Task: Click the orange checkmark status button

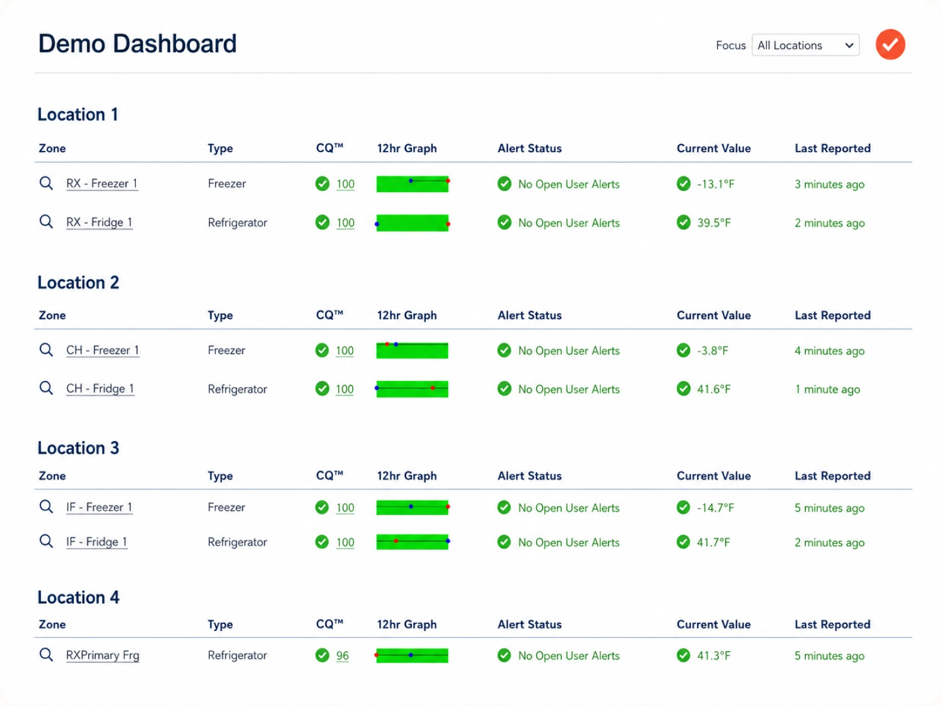Action: [890, 44]
